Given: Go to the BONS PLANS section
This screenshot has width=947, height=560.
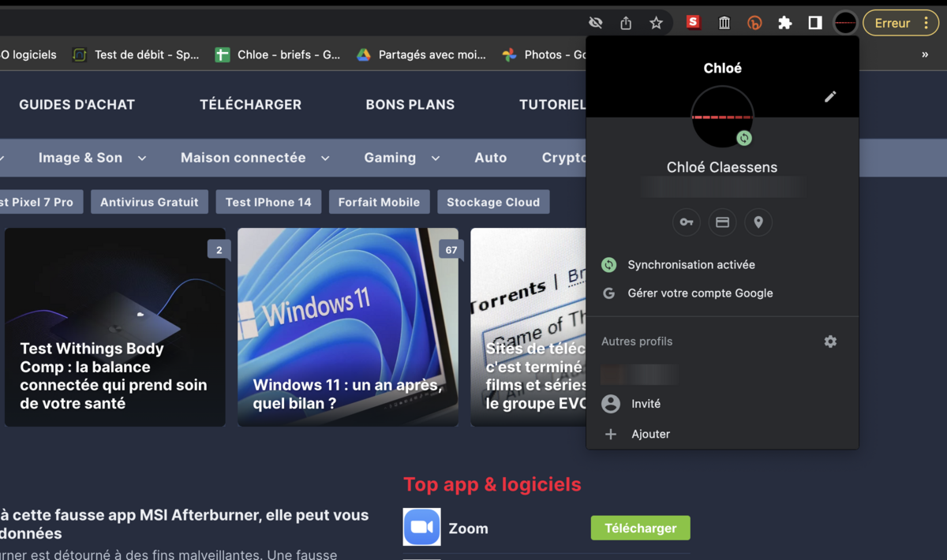Looking at the screenshot, I should (x=410, y=104).
